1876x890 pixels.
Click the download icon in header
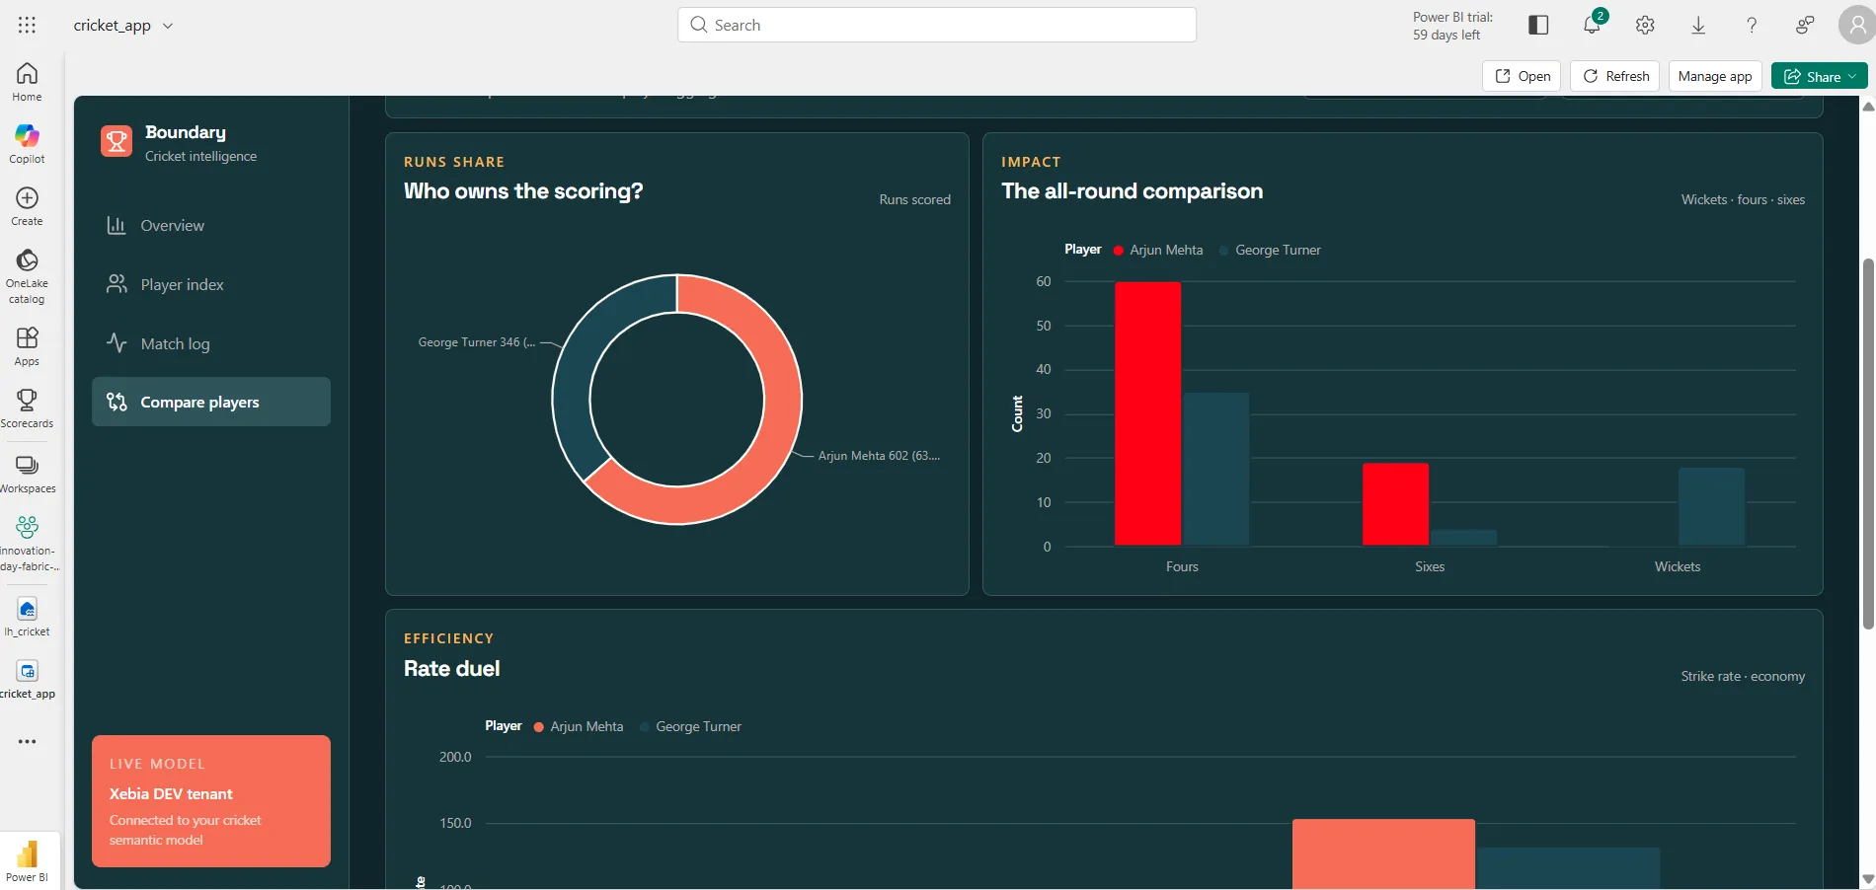point(1698,26)
